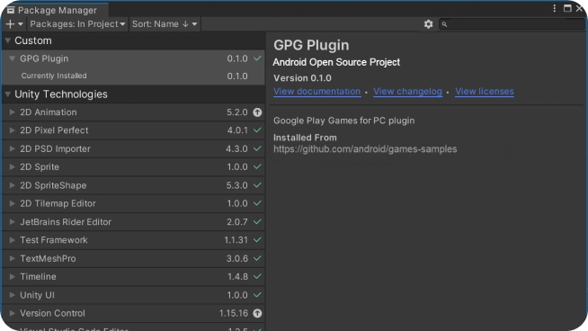Collapse the Custom section
Screen dimensions: 588x331
pyautogui.click(x=8, y=40)
